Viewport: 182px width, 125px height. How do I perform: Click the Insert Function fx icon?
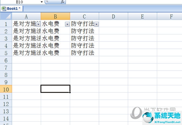[x=63, y=2]
